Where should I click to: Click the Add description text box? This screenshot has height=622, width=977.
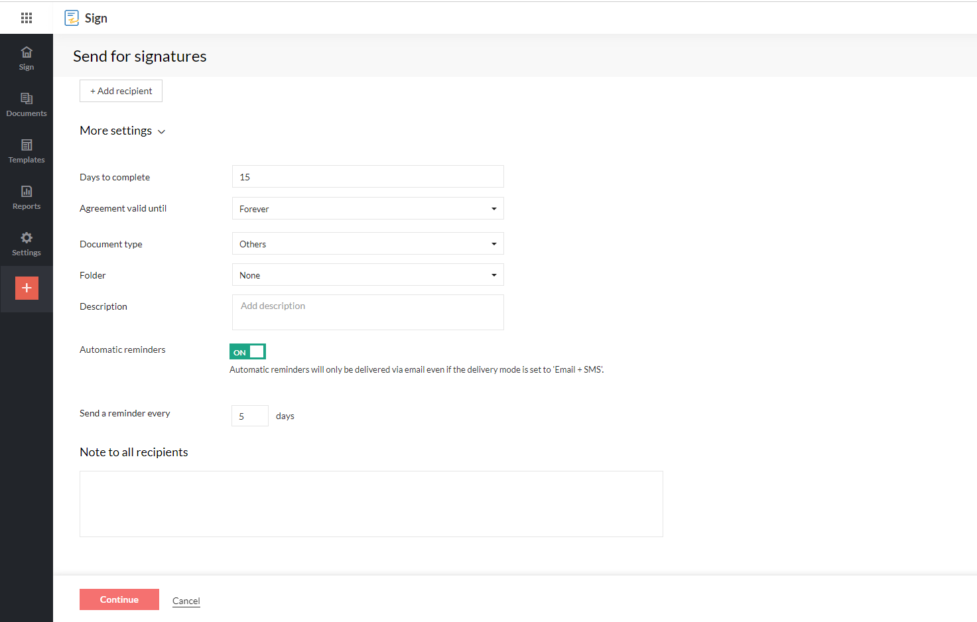[367, 312]
